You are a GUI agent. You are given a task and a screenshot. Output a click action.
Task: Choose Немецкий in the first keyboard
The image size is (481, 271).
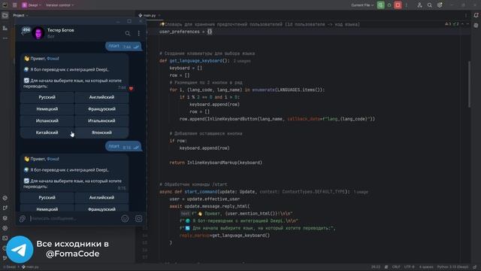(47, 109)
